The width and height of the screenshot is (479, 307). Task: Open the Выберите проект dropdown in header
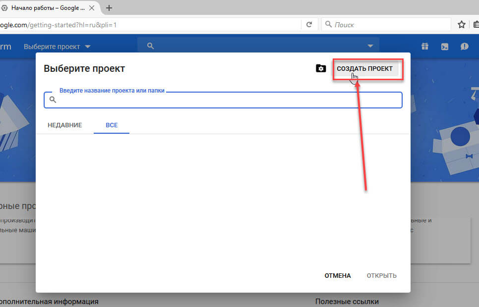point(57,47)
